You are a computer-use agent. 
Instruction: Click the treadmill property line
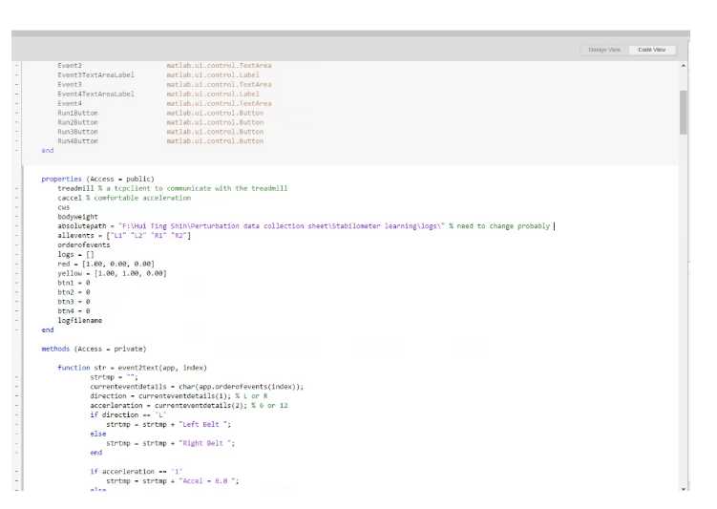[x=173, y=188]
